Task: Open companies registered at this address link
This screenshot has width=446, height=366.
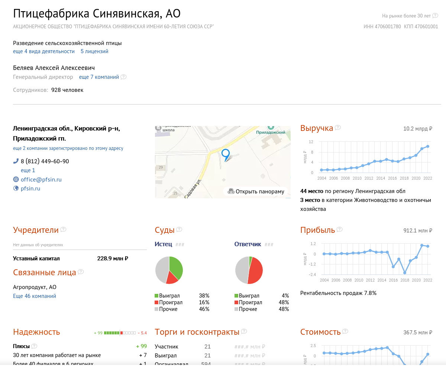Action: point(68,148)
